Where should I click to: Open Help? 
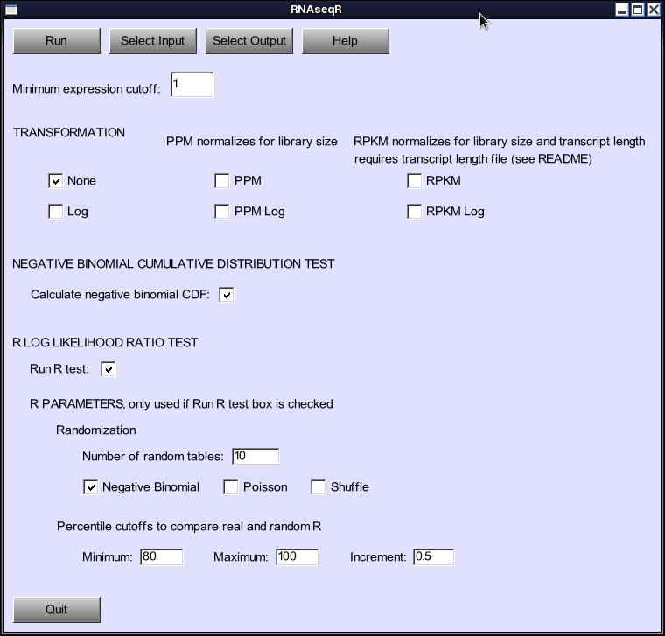[346, 41]
